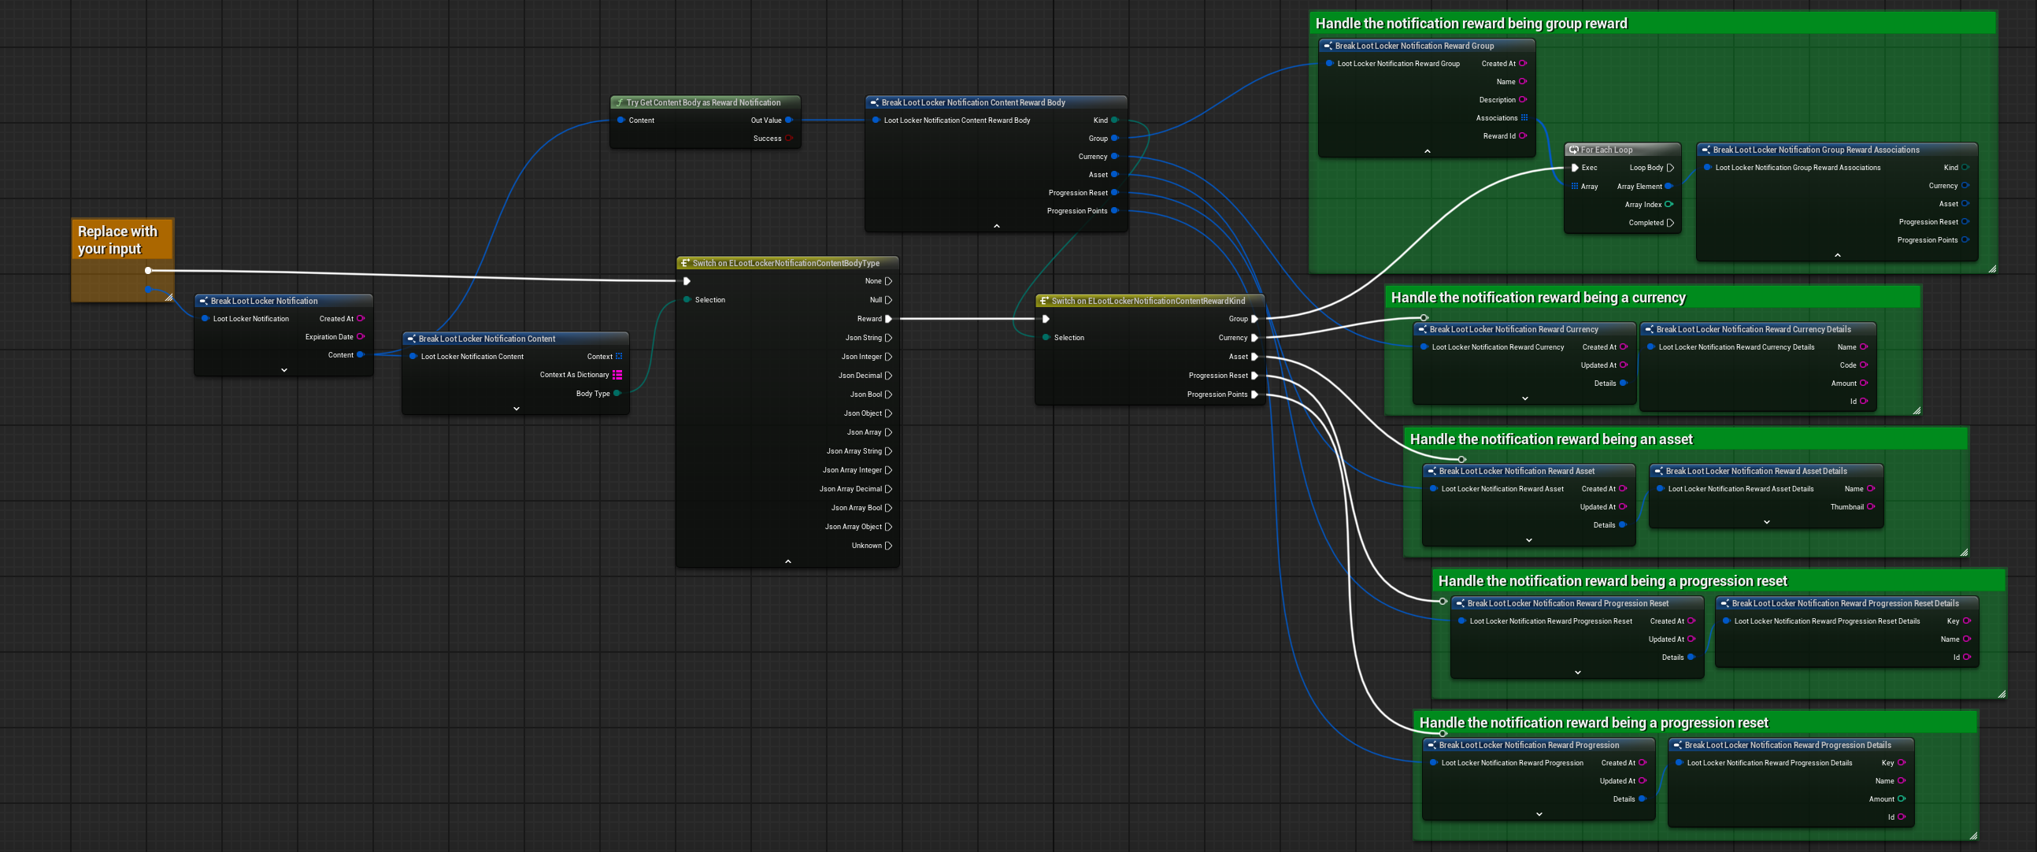Select 'Handle the notification reward being an asset' comment

click(1550, 439)
